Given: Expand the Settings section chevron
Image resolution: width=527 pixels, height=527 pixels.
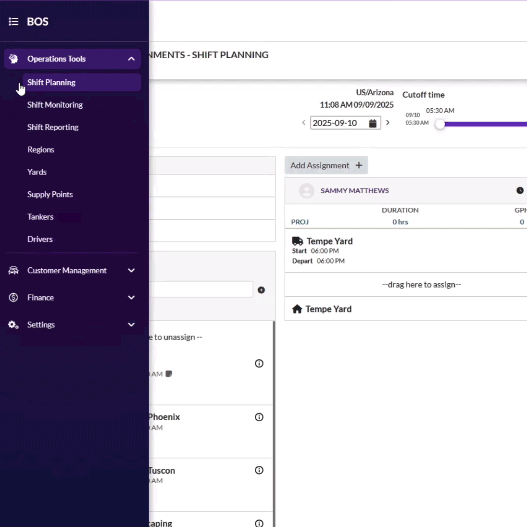Looking at the screenshot, I should pos(131,325).
